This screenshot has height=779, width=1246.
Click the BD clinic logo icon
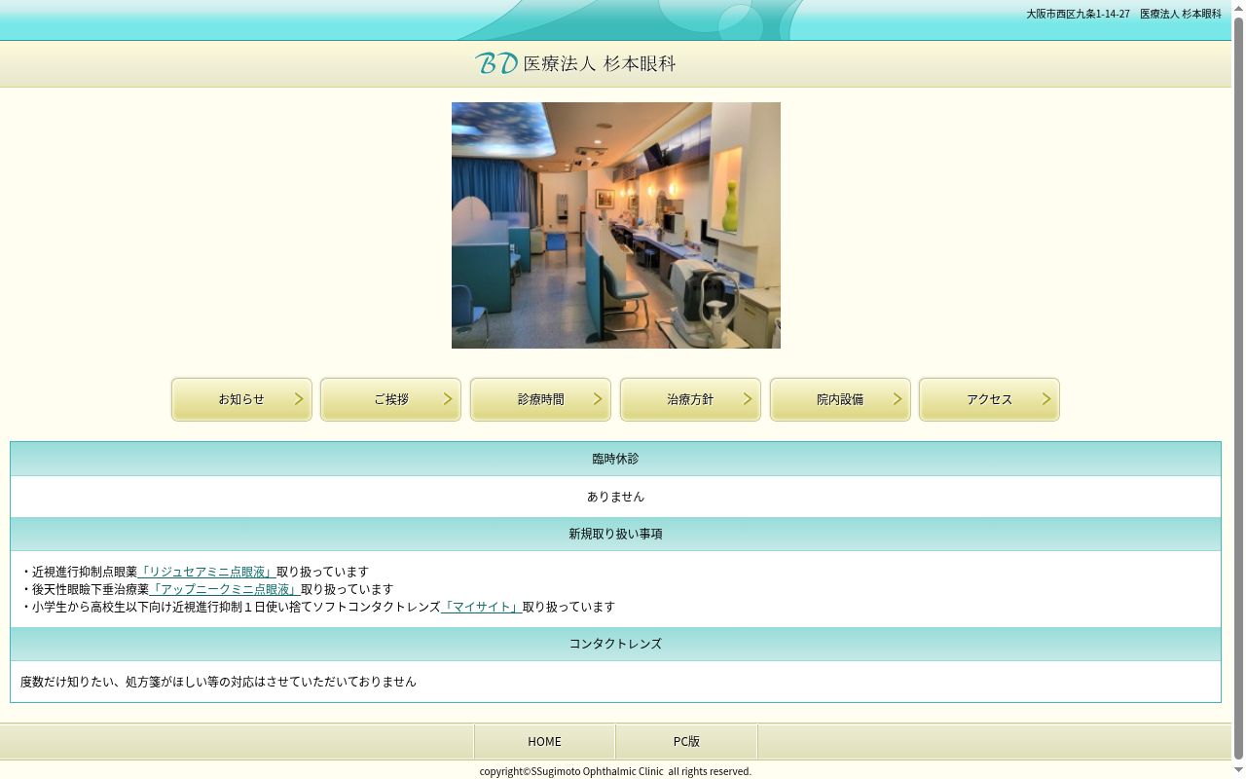tap(496, 63)
